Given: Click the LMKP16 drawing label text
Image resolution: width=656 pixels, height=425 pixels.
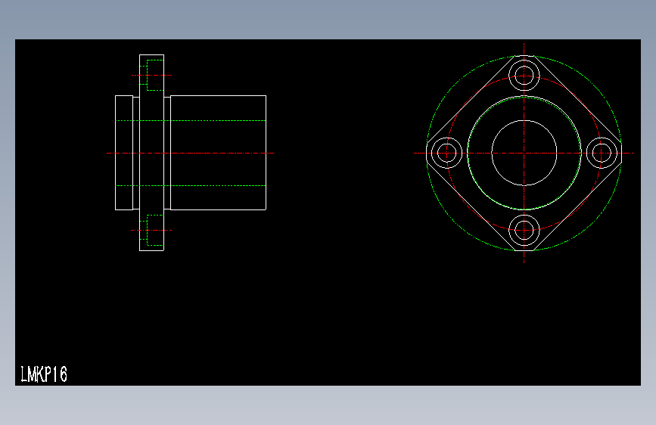Looking at the screenshot, I should 44,374.
